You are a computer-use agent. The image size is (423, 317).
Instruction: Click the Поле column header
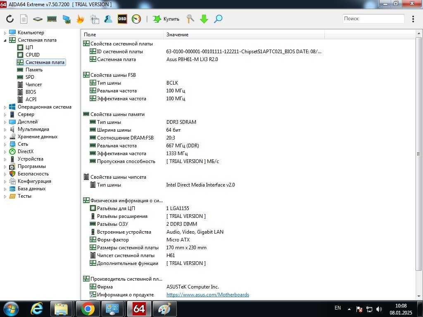pos(122,35)
